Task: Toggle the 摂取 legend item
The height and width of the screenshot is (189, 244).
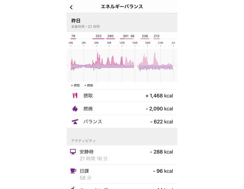Action: (x=75, y=85)
